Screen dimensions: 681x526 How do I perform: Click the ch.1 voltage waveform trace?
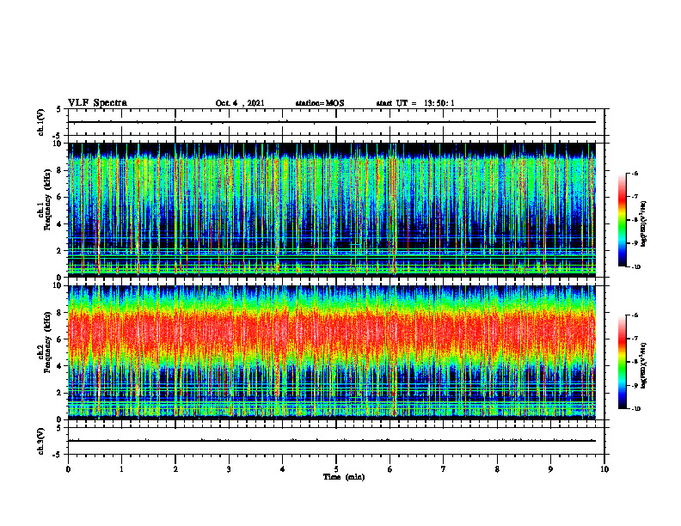pyautogui.click(x=332, y=122)
